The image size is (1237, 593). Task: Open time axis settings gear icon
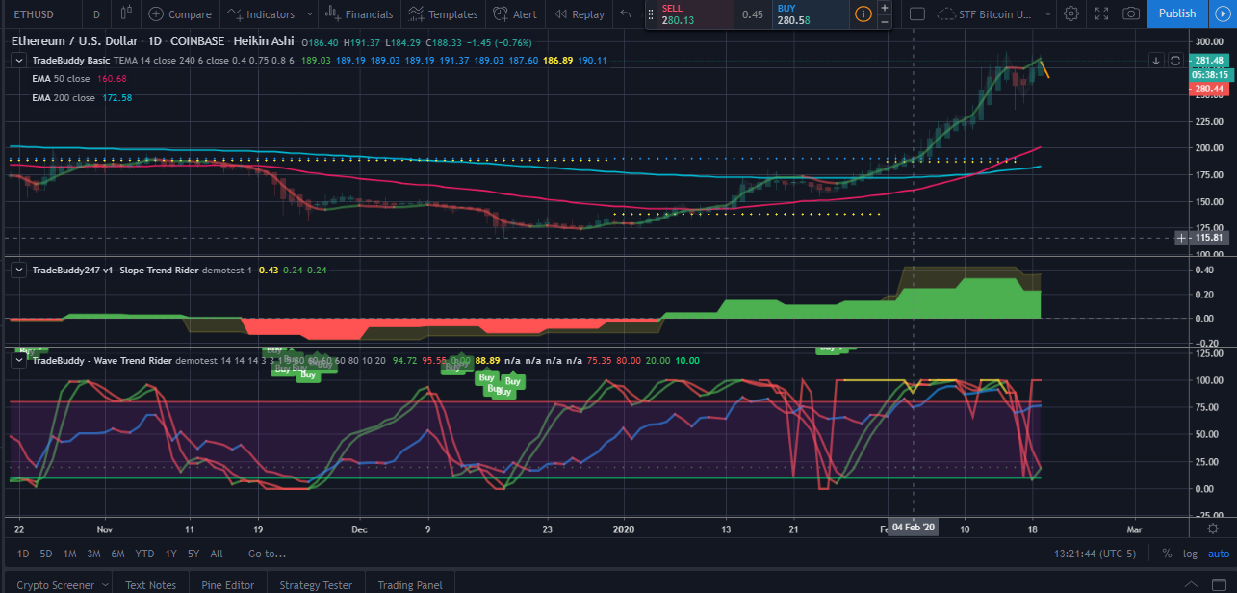click(x=1215, y=529)
